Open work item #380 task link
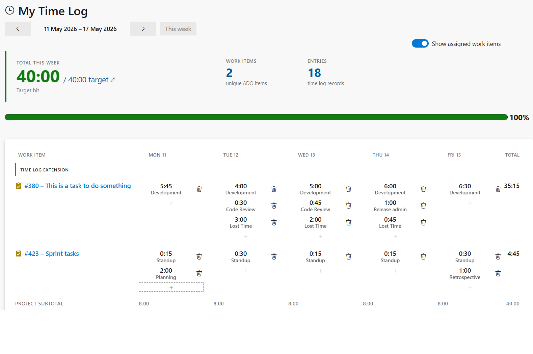 pyautogui.click(x=78, y=186)
